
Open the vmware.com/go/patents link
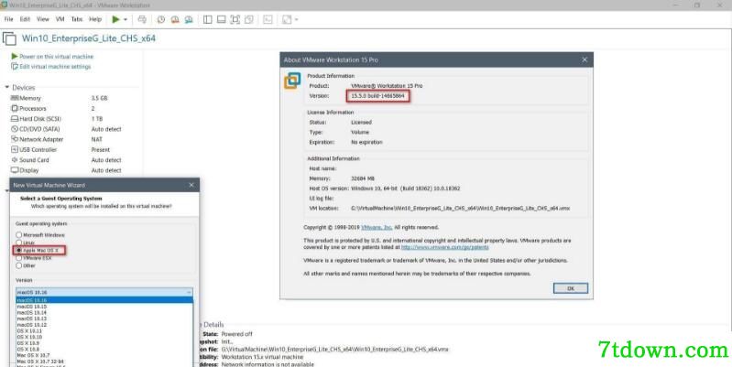pyautogui.click(x=445, y=247)
